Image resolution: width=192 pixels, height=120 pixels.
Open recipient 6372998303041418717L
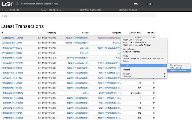click(x=110, y=93)
